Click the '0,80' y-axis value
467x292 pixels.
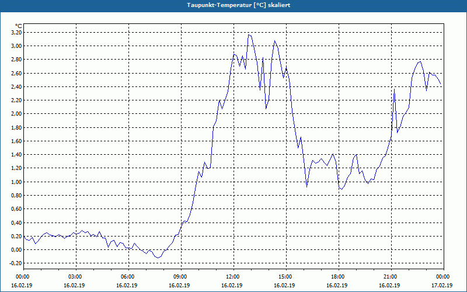pos(16,196)
